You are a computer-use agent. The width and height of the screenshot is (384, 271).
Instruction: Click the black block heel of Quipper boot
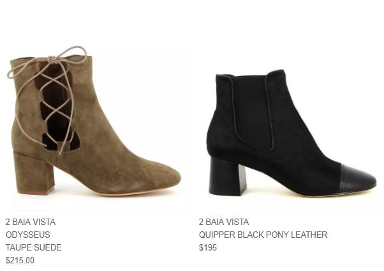(x=226, y=177)
